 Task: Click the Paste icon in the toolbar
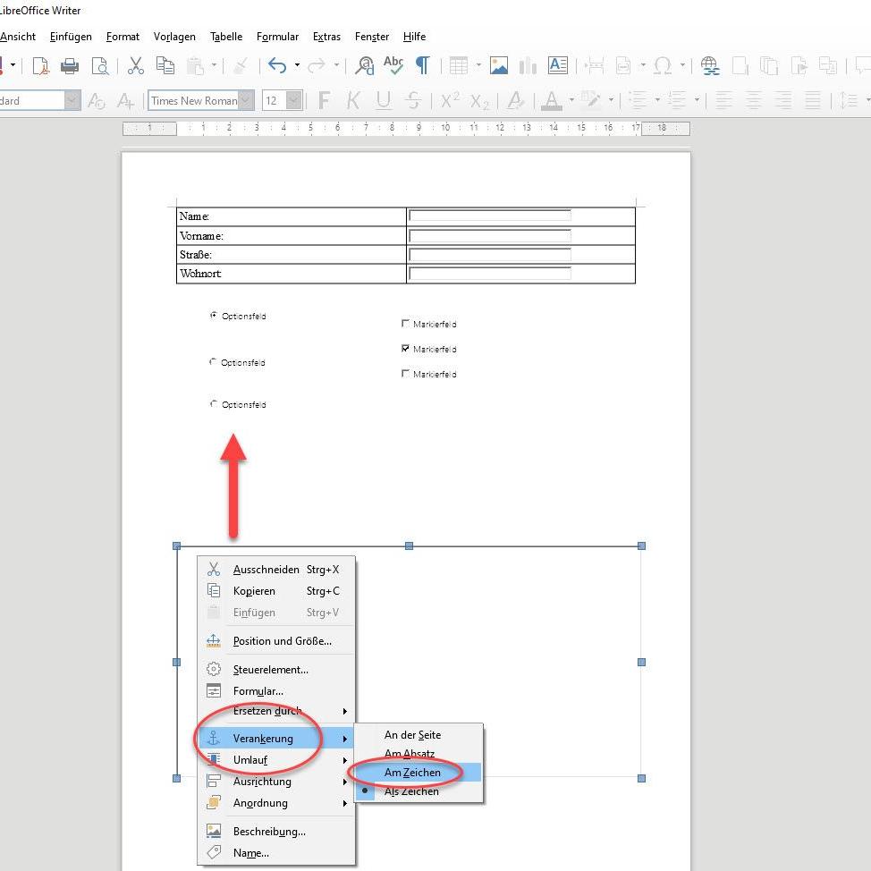pyautogui.click(x=195, y=65)
